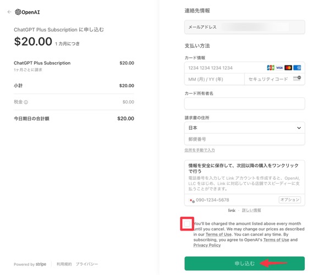Click the $20.00 large price heading
The image size is (318, 275).
click(x=33, y=41)
